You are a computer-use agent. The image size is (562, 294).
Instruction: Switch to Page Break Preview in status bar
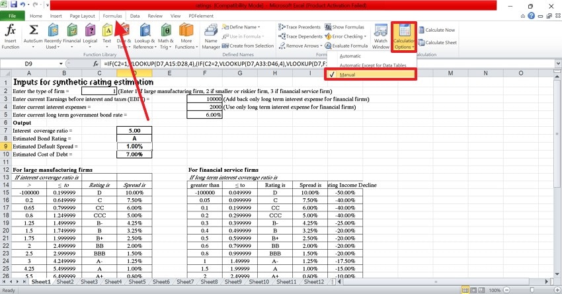click(481, 289)
